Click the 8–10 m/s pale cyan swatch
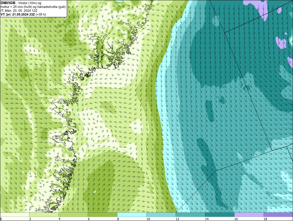The width and height of the screenshot is (293, 221). click(132, 215)
